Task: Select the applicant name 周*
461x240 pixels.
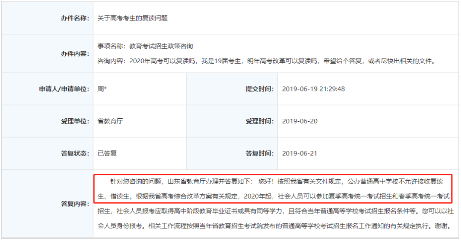Action: pos(102,89)
